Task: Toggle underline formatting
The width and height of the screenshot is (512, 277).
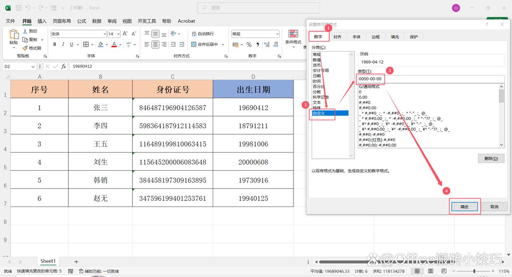Action: (71, 45)
